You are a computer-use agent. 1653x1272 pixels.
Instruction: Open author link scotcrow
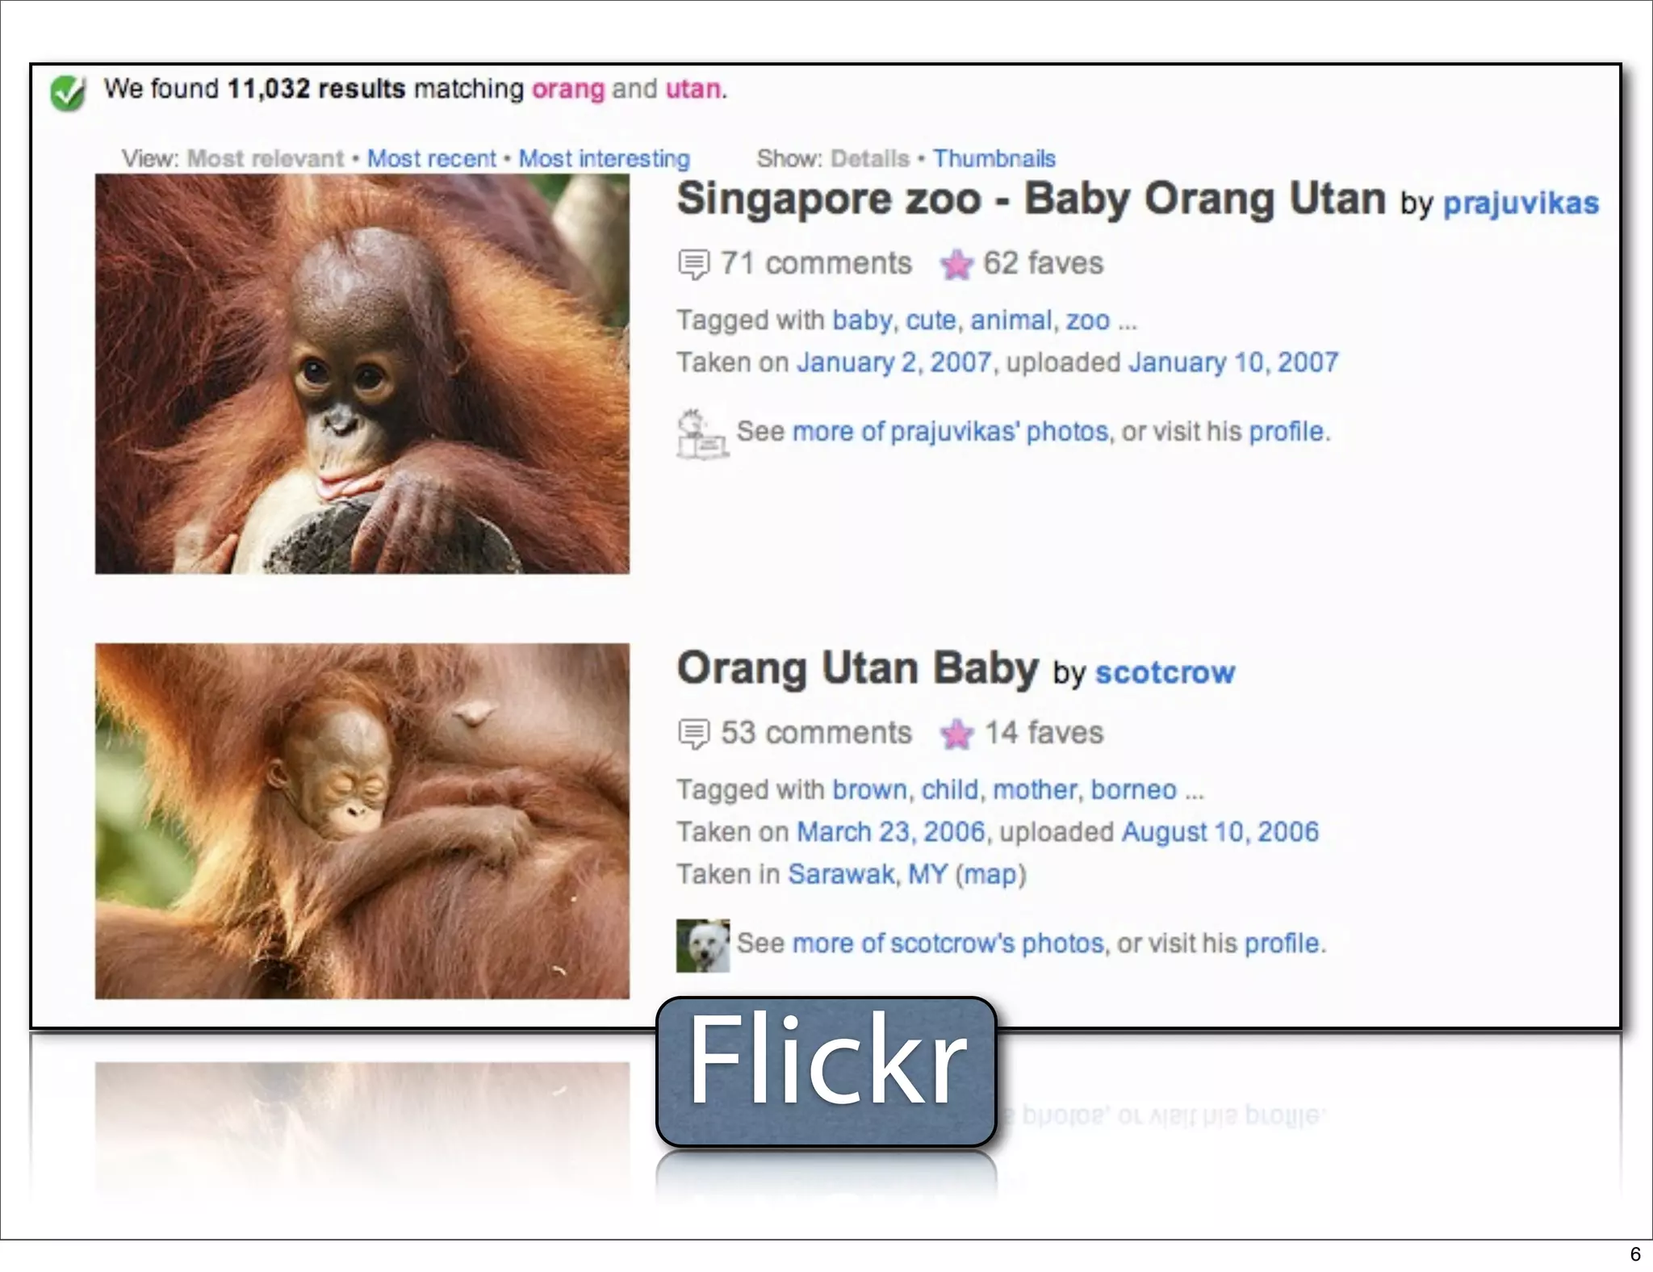click(x=1164, y=672)
